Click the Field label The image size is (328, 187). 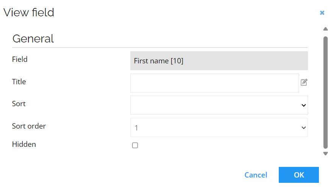(20, 59)
